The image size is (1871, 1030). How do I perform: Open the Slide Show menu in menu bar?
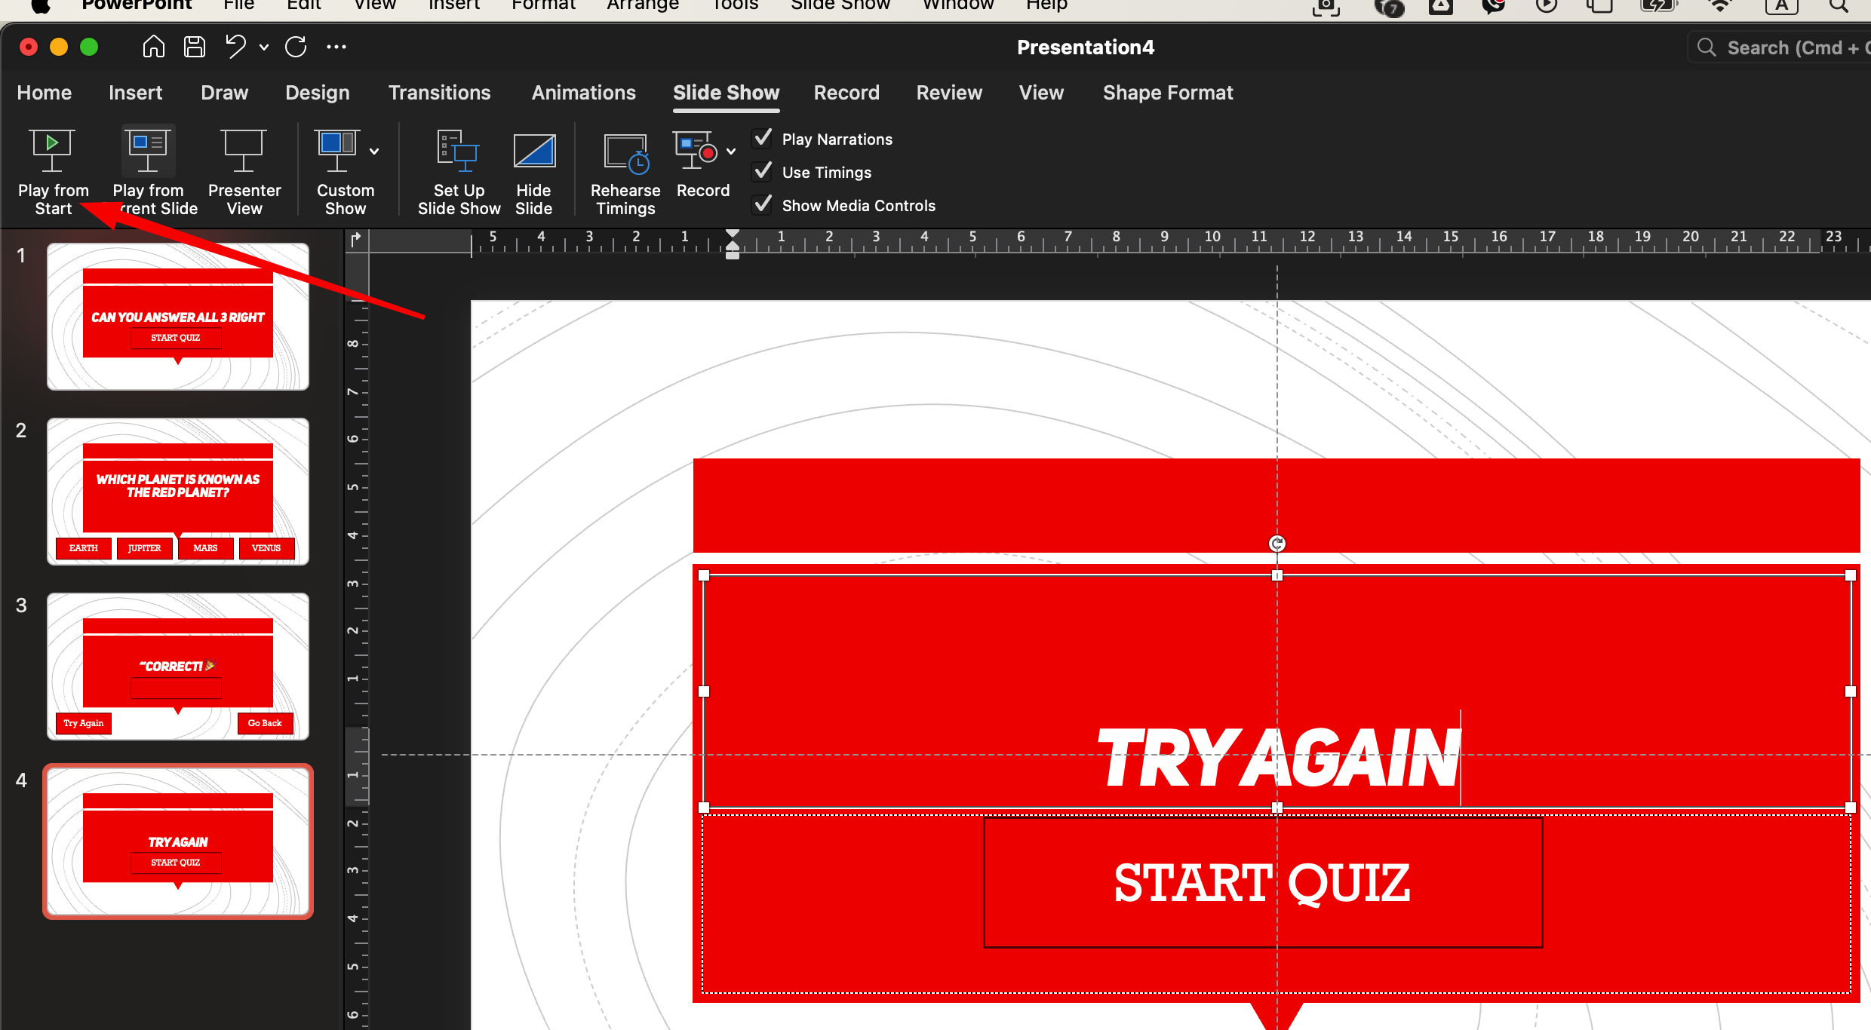[840, 5]
